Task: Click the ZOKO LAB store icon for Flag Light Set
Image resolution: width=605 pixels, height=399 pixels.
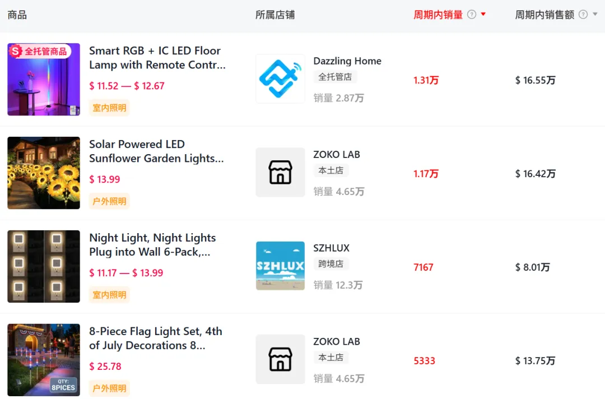Action: (280, 360)
